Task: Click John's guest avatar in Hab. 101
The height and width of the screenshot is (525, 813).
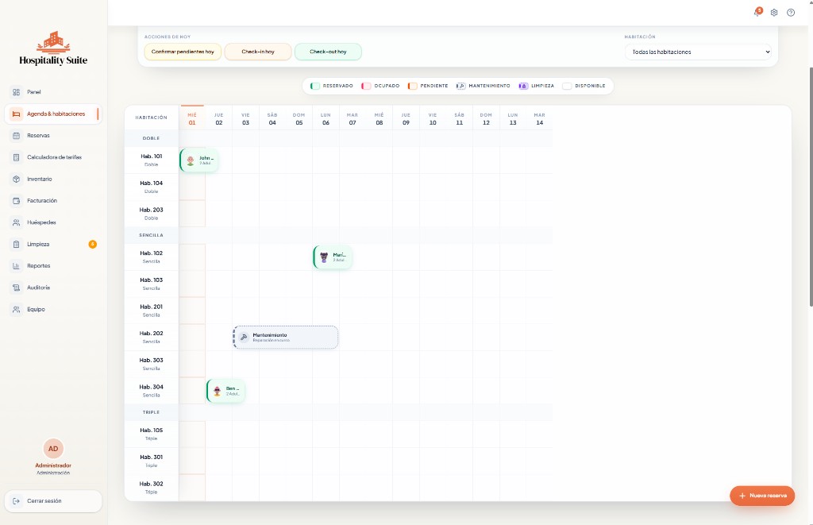Action: (x=191, y=160)
